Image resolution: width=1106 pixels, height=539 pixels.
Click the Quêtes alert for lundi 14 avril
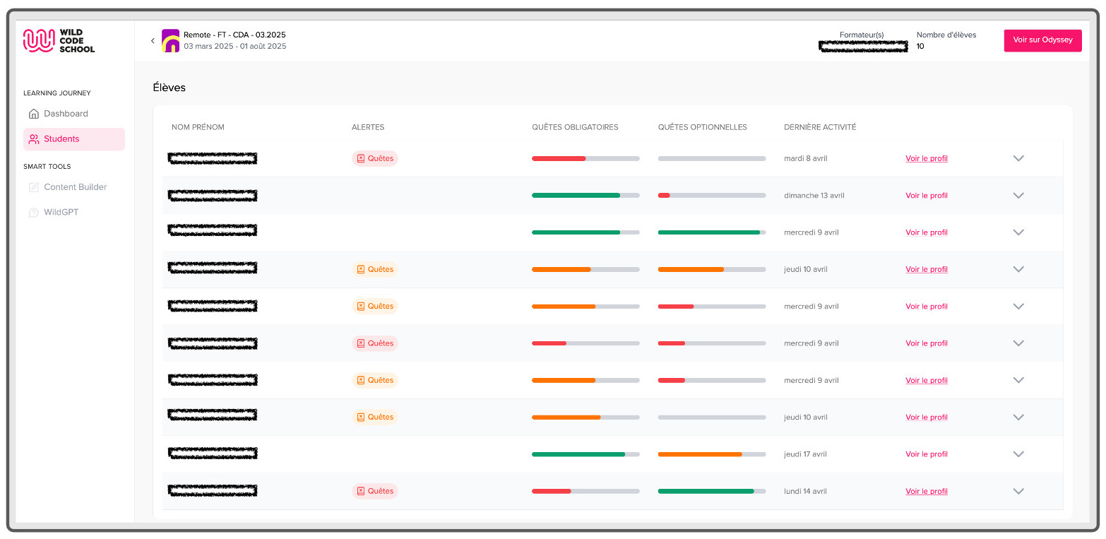point(375,491)
